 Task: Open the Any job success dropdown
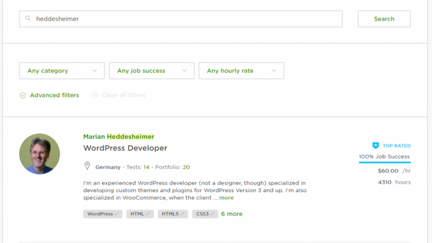tap(152, 71)
